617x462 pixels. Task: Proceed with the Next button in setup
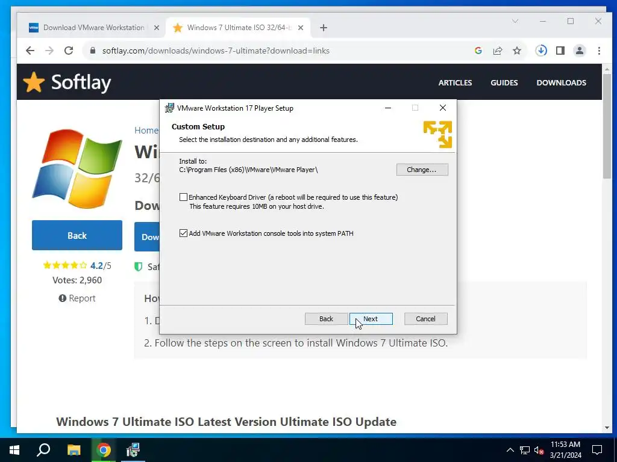(371, 319)
